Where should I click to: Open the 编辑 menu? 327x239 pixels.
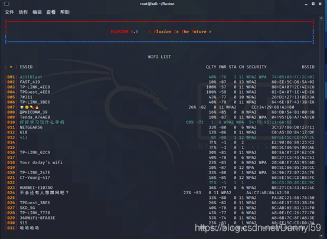[x=37, y=12]
